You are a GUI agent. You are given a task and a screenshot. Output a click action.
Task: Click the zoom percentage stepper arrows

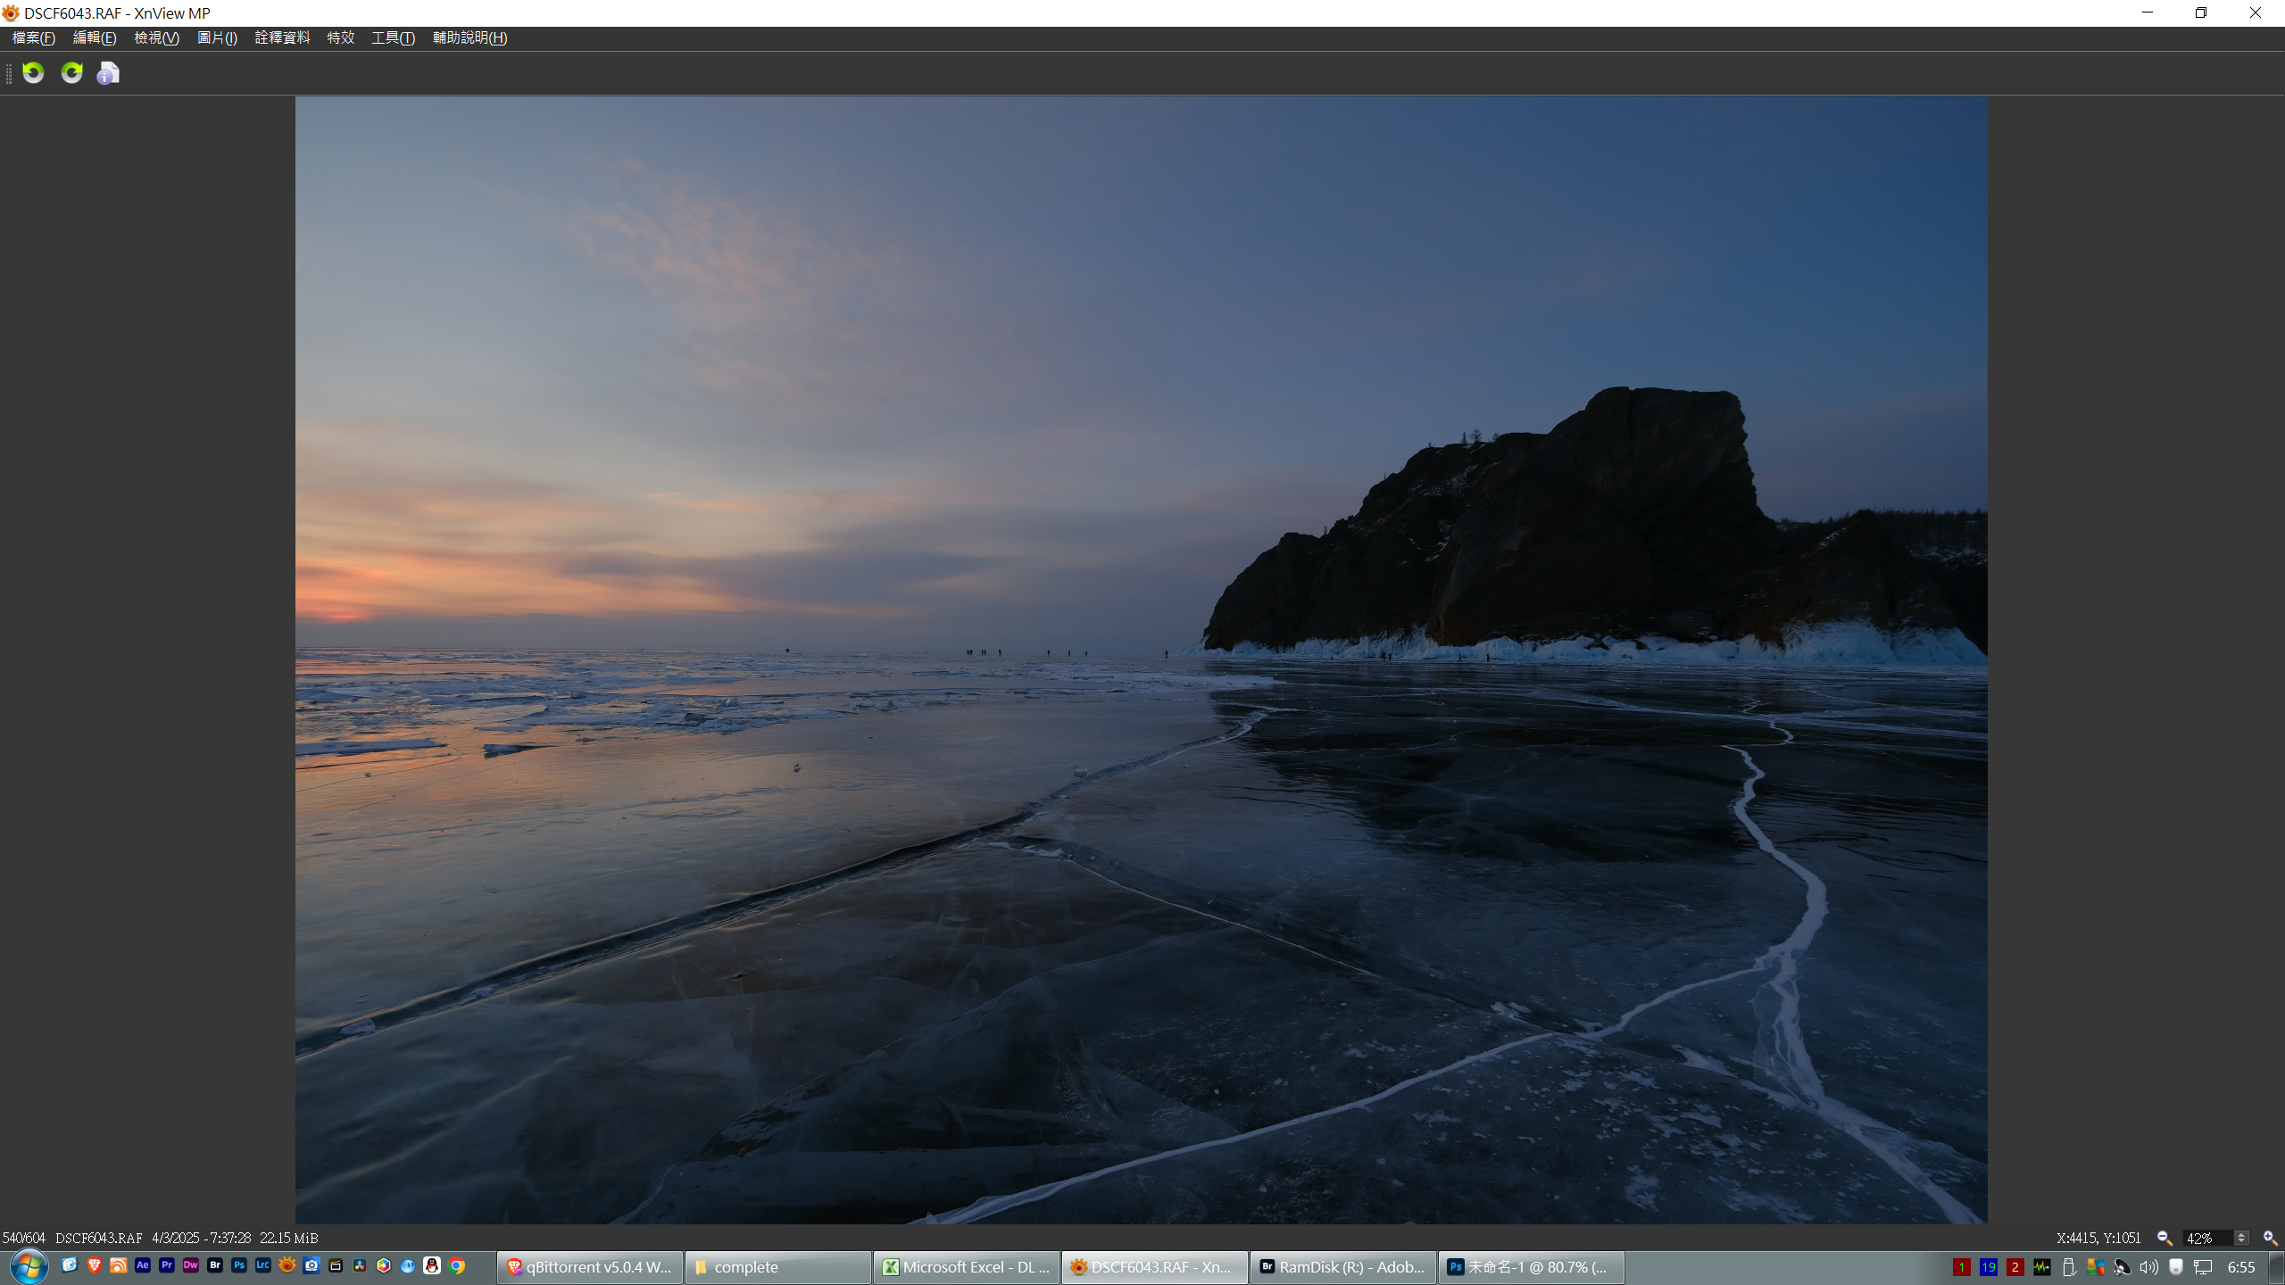pos(2240,1238)
